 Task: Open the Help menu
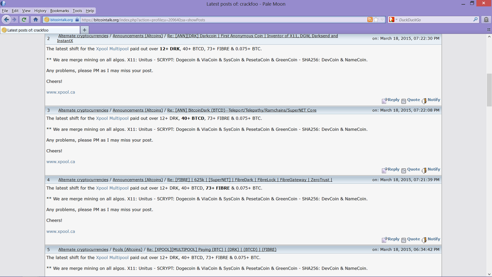(x=90, y=11)
